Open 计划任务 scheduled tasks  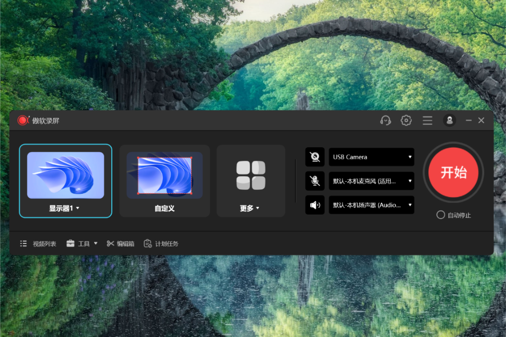tap(161, 244)
